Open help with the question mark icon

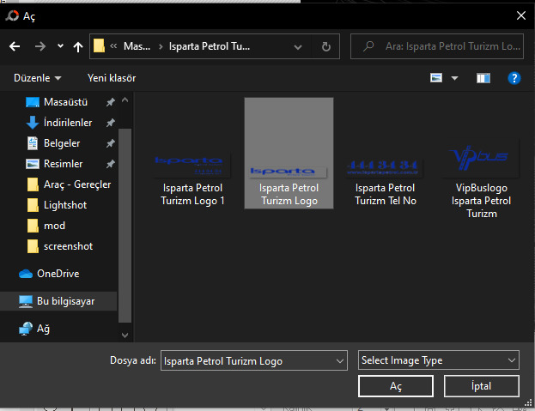tap(514, 78)
